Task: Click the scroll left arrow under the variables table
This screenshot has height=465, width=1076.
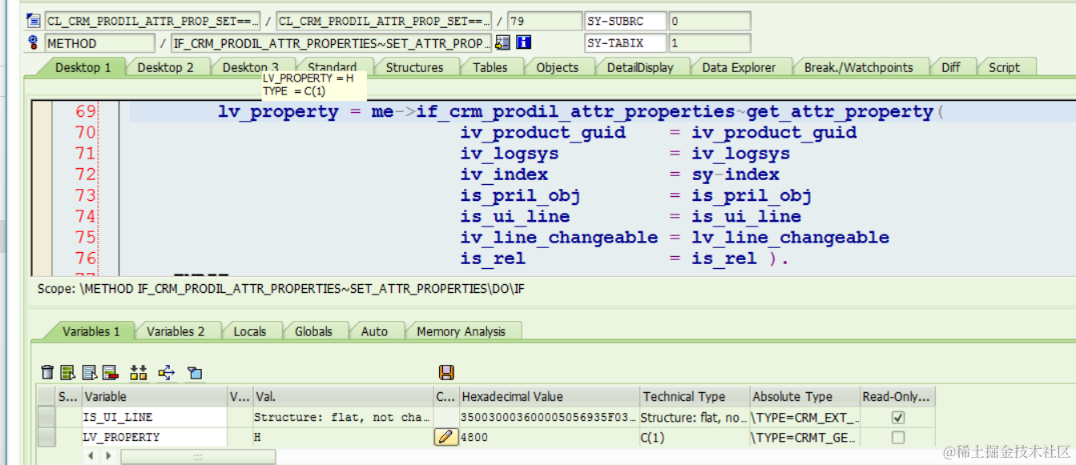Action: click(x=91, y=456)
